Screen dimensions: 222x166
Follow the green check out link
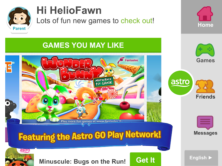pos(136,21)
